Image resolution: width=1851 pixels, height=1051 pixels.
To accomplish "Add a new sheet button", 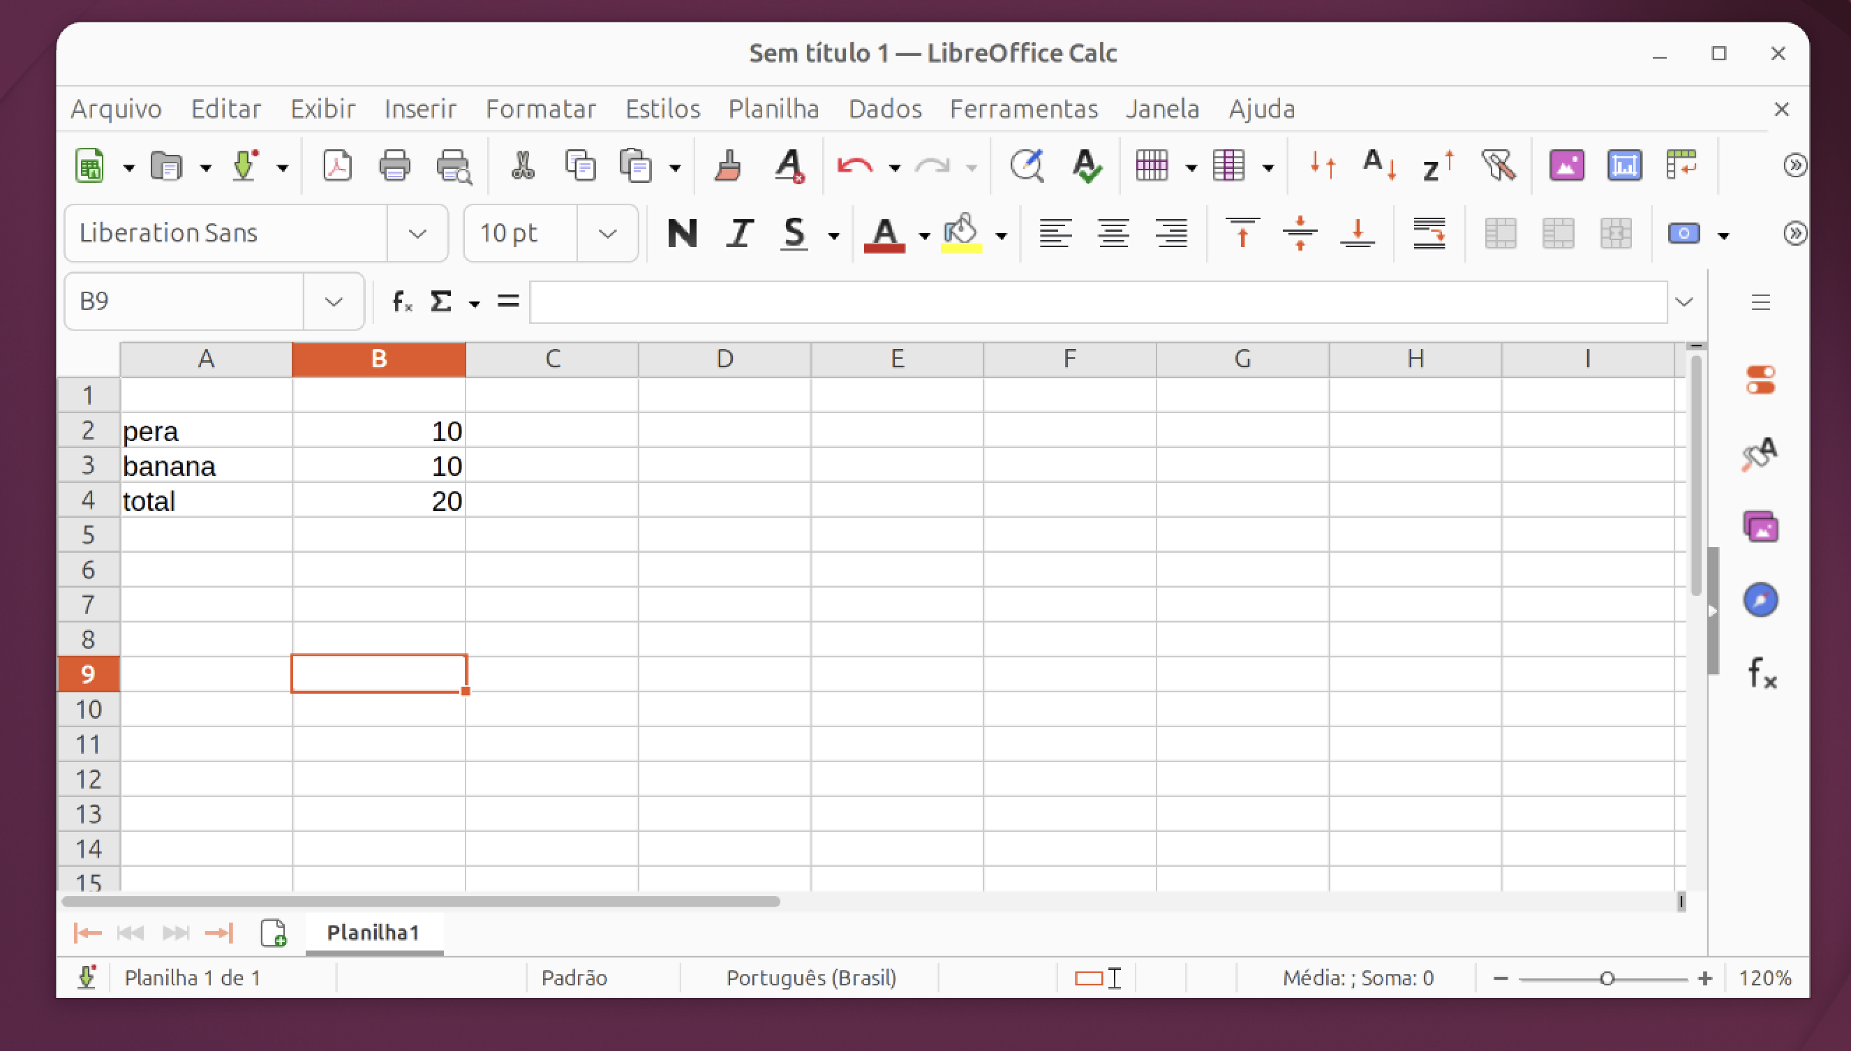I will click(273, 932).
